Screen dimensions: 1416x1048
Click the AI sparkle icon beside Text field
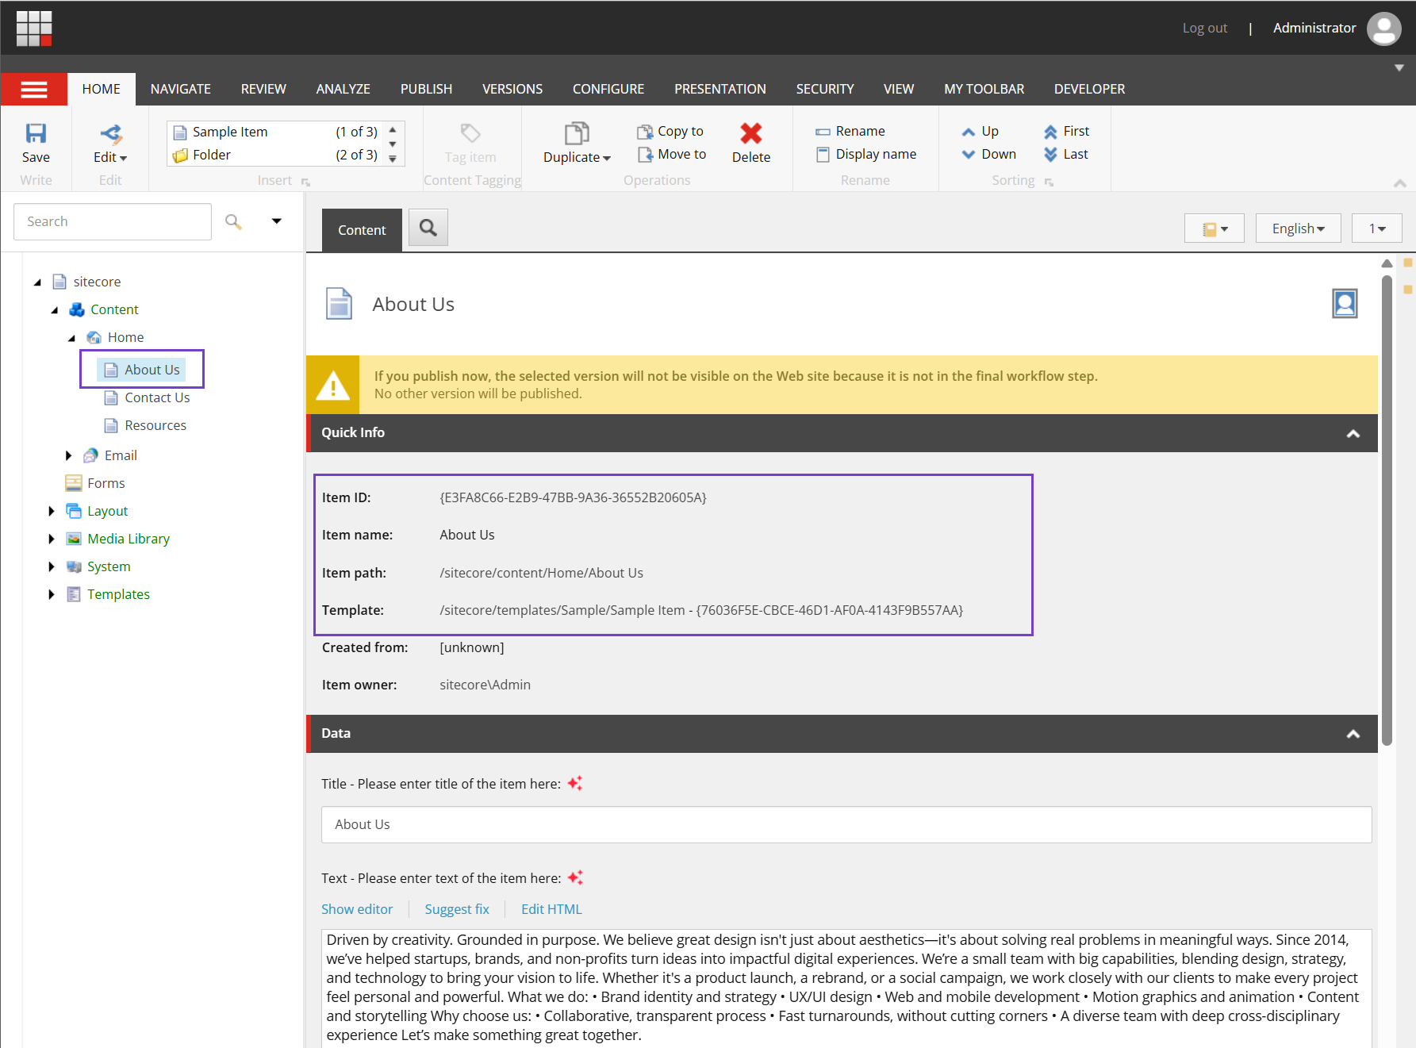pyautogui.click(x=575, y=878)
